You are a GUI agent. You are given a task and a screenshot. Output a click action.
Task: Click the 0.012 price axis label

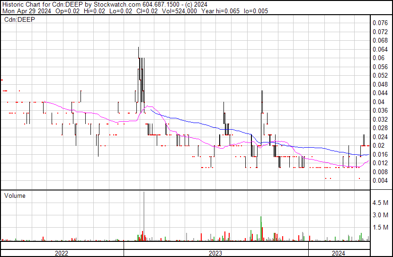point(380,163)
